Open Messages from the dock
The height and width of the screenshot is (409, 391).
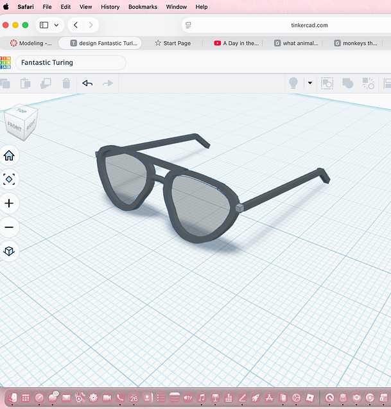(53, 397)
